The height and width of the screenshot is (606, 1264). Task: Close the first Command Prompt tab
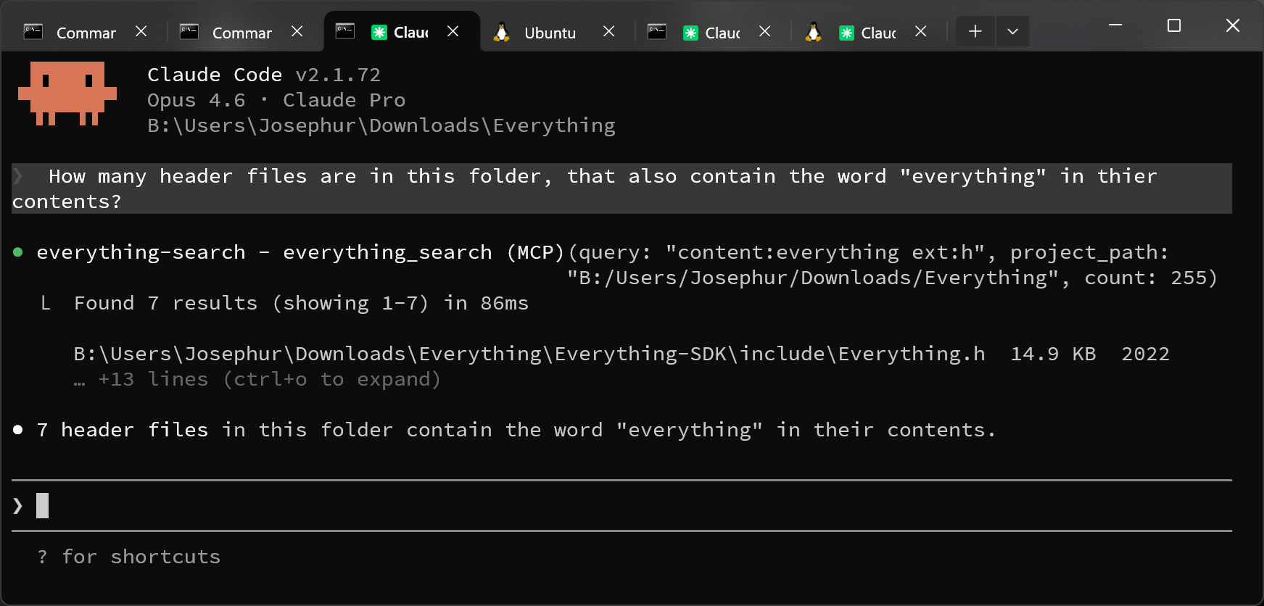[141, 32]
